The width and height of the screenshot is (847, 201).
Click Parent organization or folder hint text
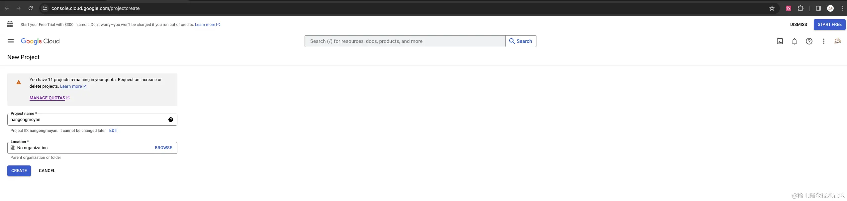pyautogui.click(x=36, y=157)
